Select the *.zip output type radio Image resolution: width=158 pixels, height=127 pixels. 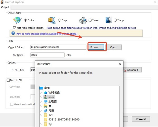(60, 20)
